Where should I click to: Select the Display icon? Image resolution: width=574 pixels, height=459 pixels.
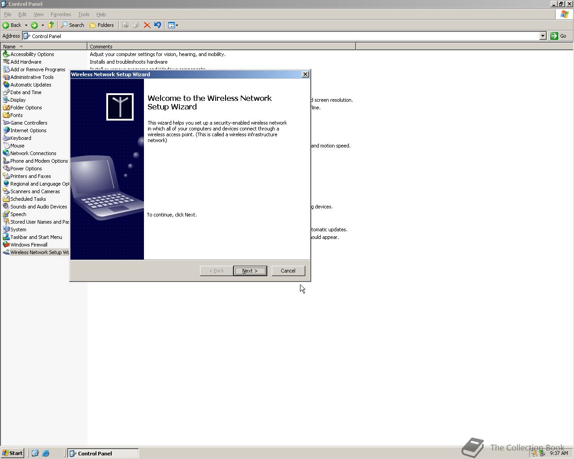pyautogui.click(x=6, y=100)
